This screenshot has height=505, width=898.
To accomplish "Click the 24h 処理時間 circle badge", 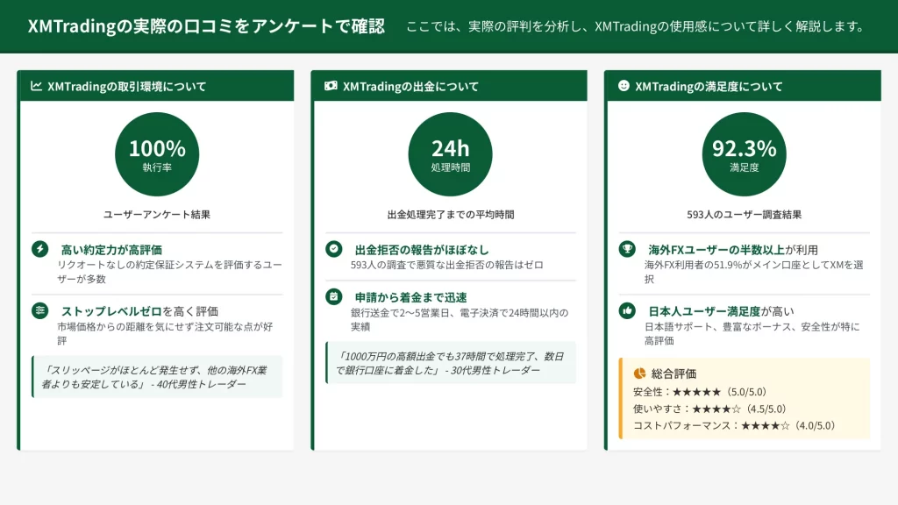I will (x=450, y=154).
